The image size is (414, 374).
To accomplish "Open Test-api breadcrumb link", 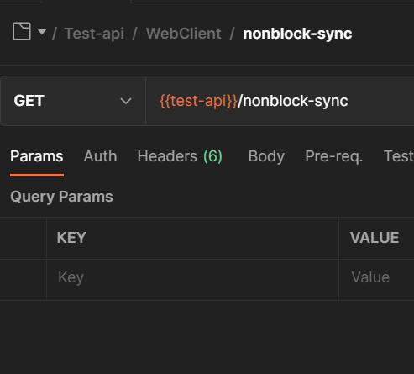I will click(94, 34).
